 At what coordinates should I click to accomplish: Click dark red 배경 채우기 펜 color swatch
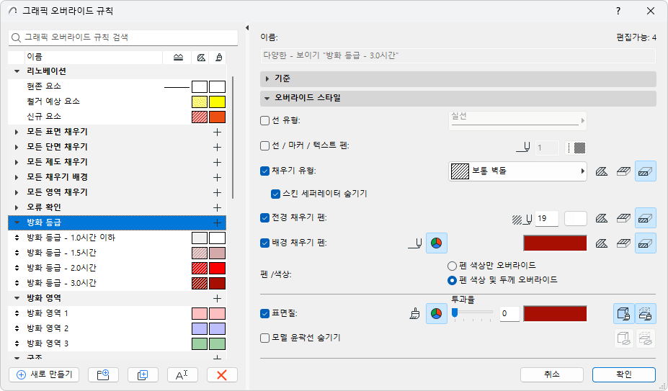pos(555,243)
